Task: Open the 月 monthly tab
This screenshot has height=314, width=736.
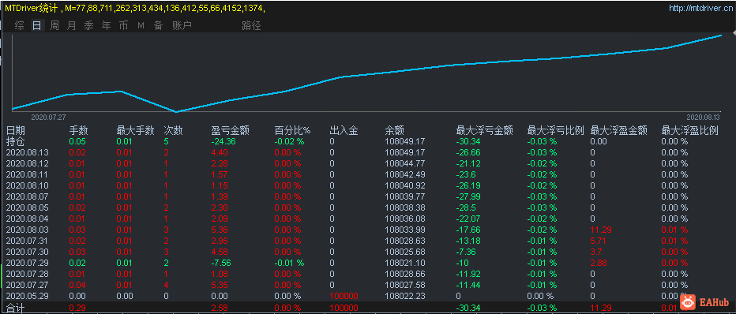Action: click(71, 25)
